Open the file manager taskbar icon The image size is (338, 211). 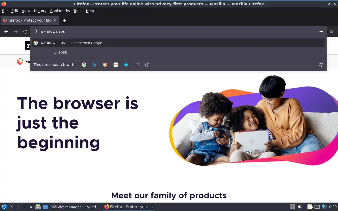click(38, 207)
